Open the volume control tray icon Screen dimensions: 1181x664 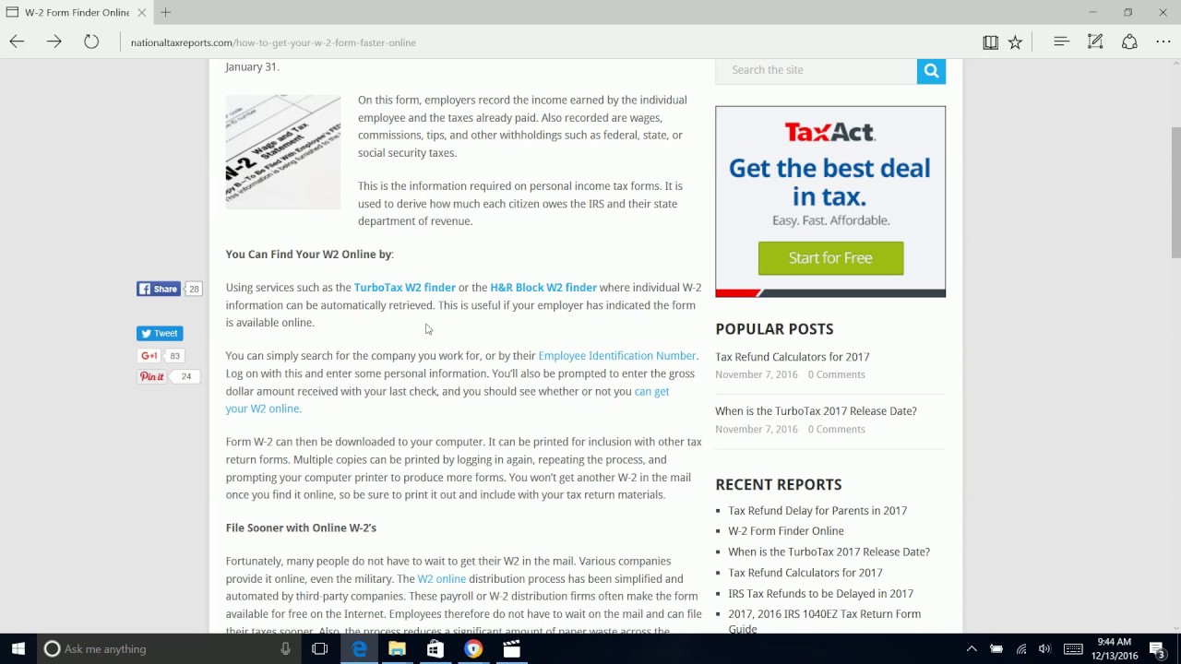(x=1044, y=648)
